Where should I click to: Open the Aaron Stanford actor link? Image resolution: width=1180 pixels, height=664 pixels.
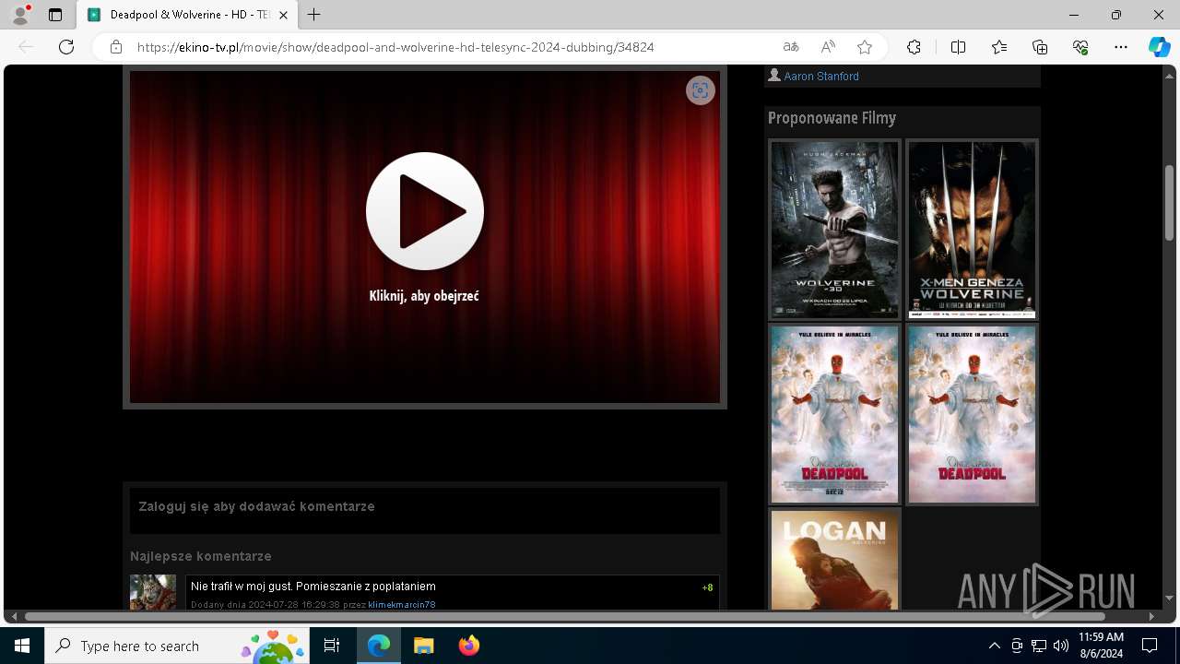coord(821,76)
